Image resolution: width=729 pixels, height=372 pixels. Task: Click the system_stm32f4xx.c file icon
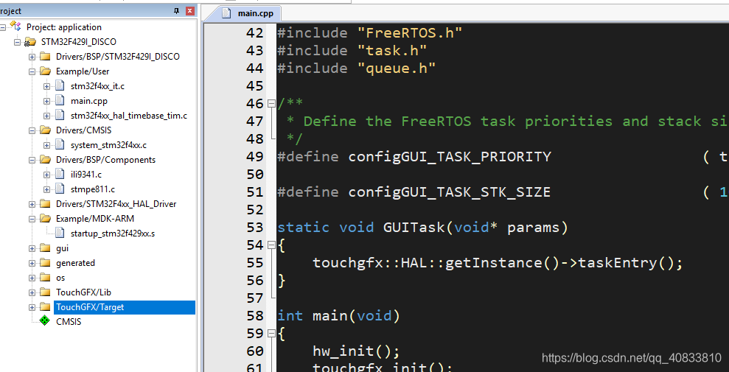(60, 145)
